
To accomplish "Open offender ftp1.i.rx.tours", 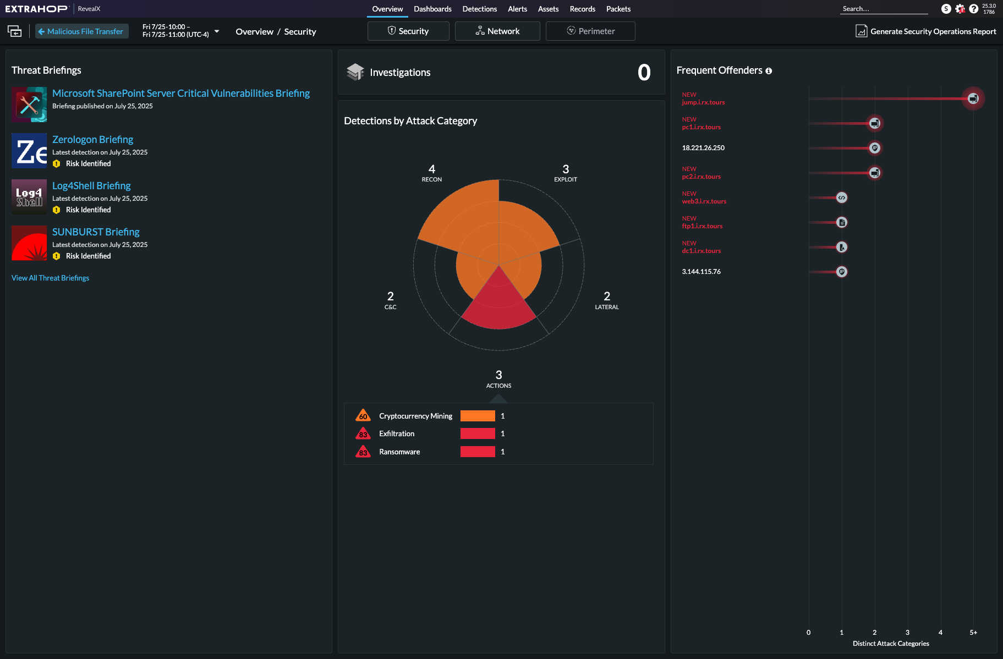I will (702, 226).
